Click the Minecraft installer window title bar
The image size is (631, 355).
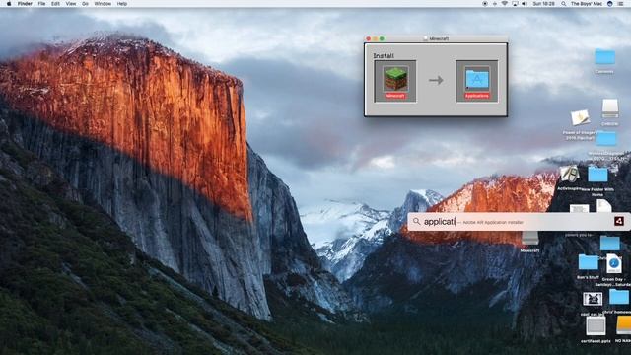[436, 38]
